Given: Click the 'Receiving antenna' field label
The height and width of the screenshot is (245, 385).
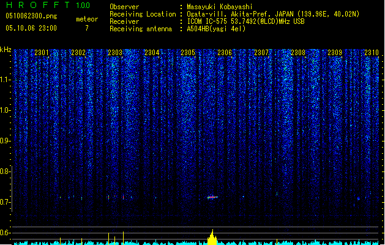Looking at the screenshot, I should click(x=141, y=29).
